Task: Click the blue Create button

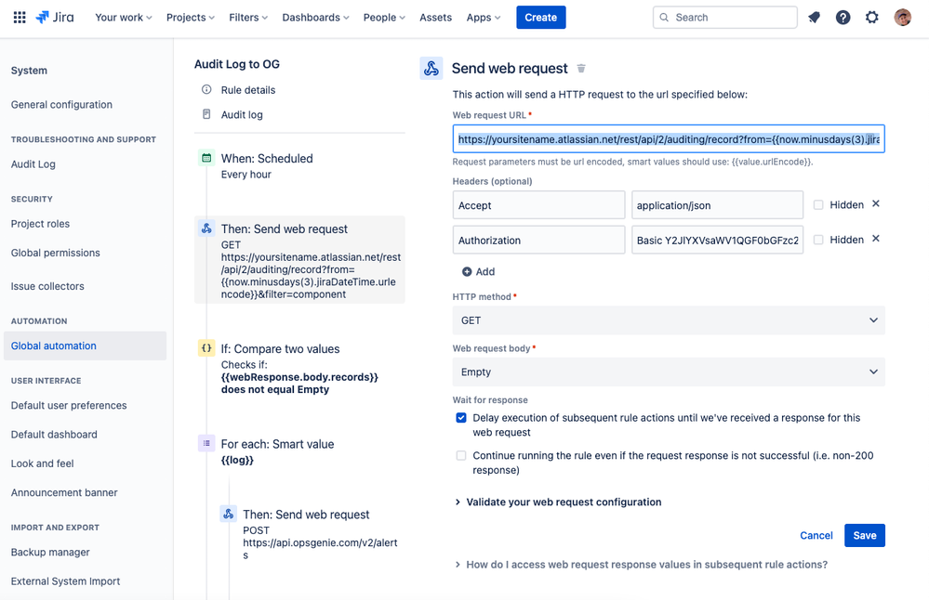Action: [541, 17]
